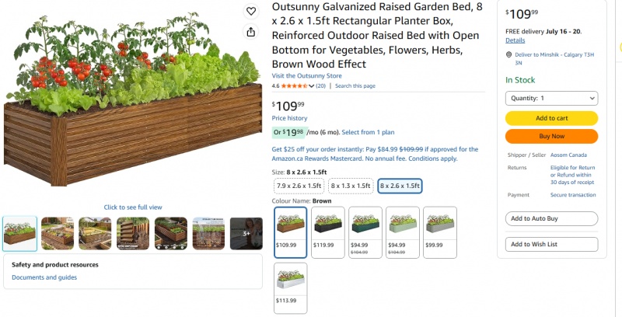
Task: Choose the dark green colour swatch at $94.99
Action: (365, 232)
